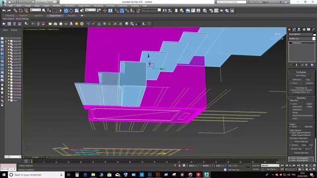The height and width of the screenshot is (178, 317).
Task: Switch to the Populate ribbon tab
Action: (x=71, y=15)
